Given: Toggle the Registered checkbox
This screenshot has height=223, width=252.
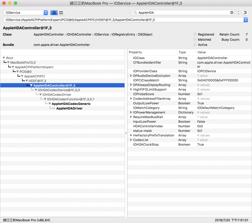Looking at the screenshot, I should point(195,34).
